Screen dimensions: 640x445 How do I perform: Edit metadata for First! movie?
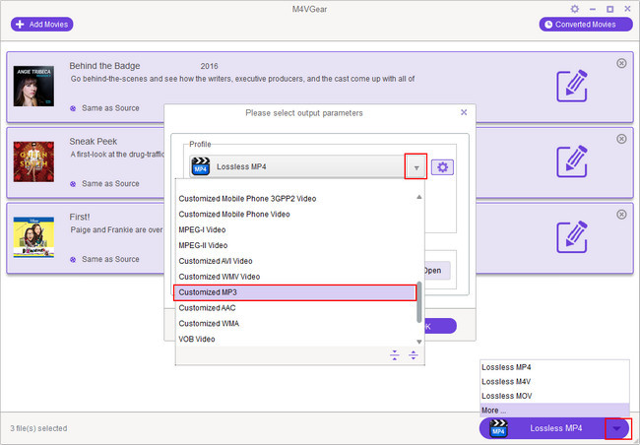572,237
